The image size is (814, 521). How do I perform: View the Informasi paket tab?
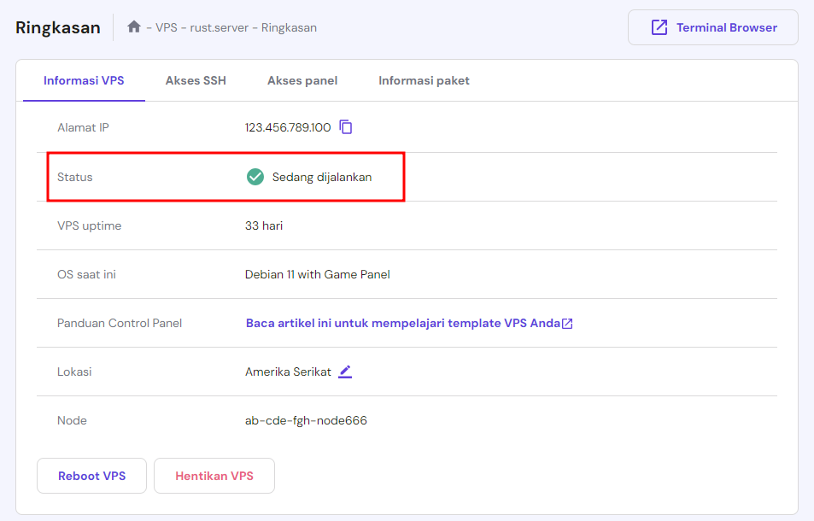tap(424, 79)
